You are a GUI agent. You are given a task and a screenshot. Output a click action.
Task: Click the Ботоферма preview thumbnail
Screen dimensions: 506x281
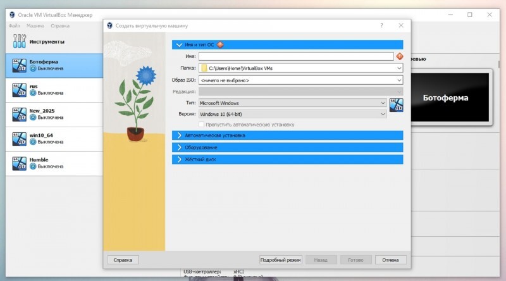pyautogui.click(x=450, y=97)
